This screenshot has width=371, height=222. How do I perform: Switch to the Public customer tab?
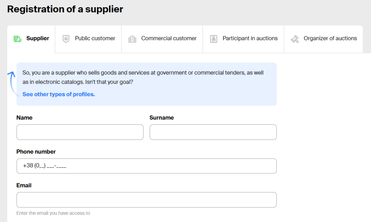point(95,38)
